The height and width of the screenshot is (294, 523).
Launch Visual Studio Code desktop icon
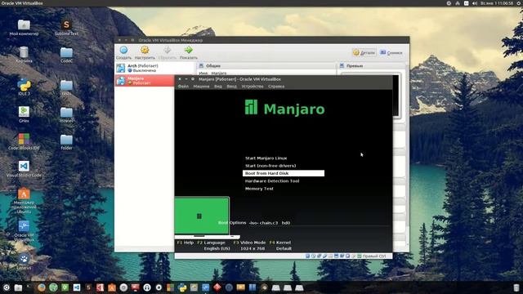click(24, 169)
